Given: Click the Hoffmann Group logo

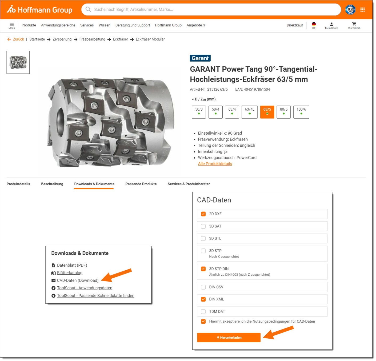Looking at the screenshot, I should tap(39, 10).
